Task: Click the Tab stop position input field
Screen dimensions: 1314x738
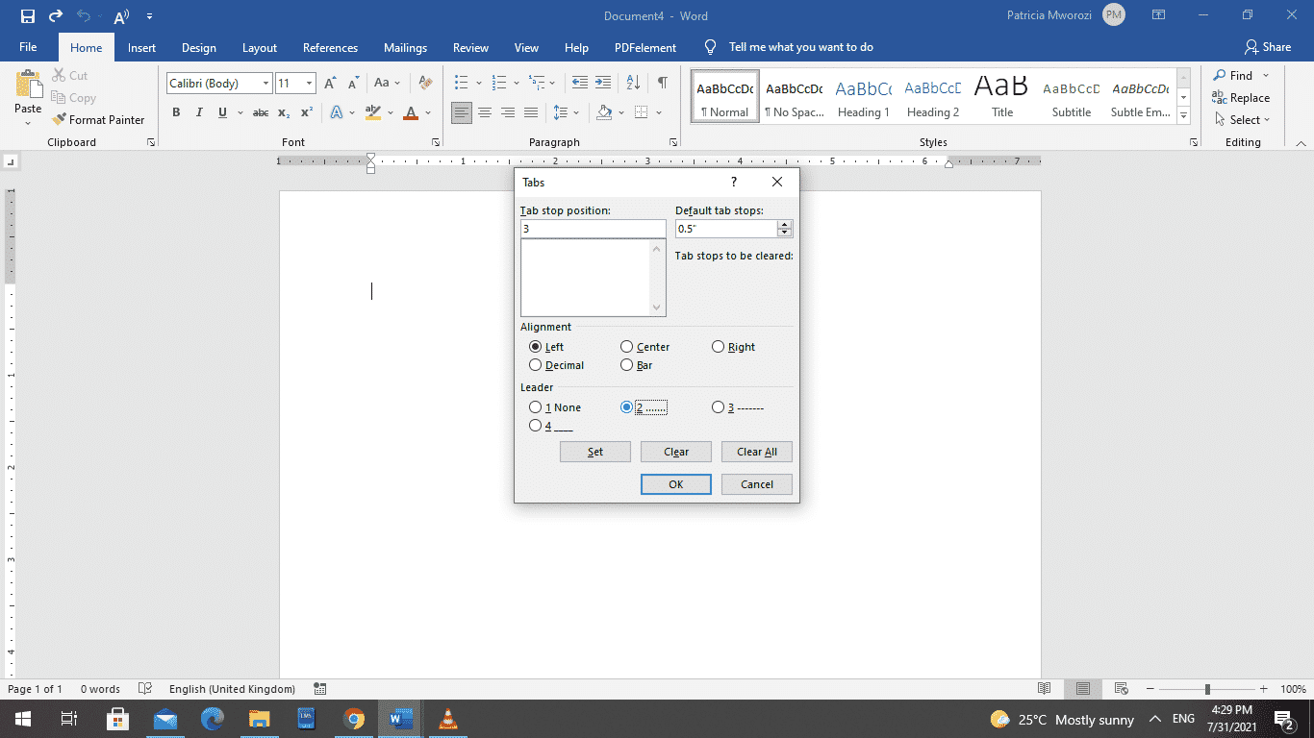Action: [593, 228]
